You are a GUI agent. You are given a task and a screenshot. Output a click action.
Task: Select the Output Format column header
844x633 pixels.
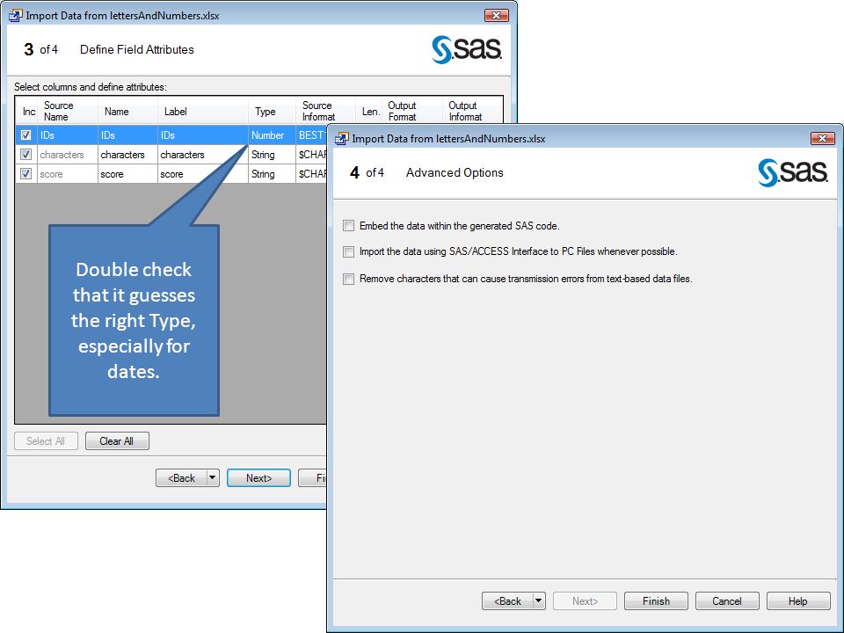point(411,111)
